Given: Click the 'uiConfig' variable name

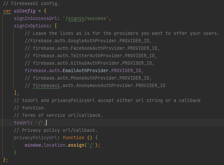Looking at the screenshot, I should click(25, 11).
